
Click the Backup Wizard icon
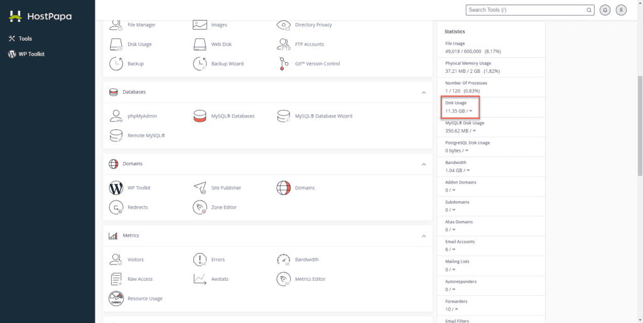point(200,63)
